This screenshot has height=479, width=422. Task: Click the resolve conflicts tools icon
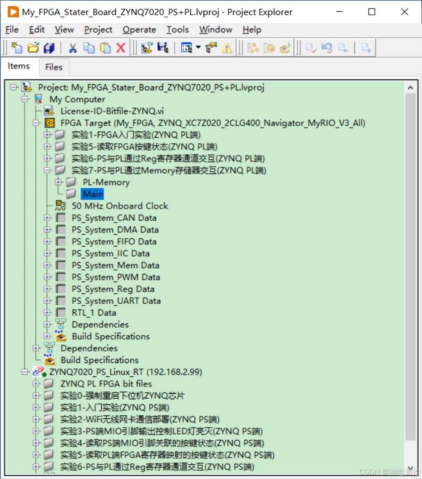click(x=211, y=48)
